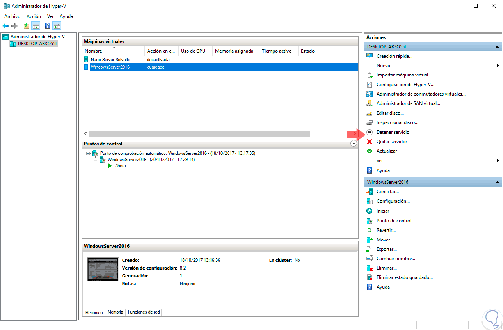Viewport: 503px width, 330px height.
Task: Click the Back arrow toolbar icon
Action: pyautogui.click(x=5, y=26)
